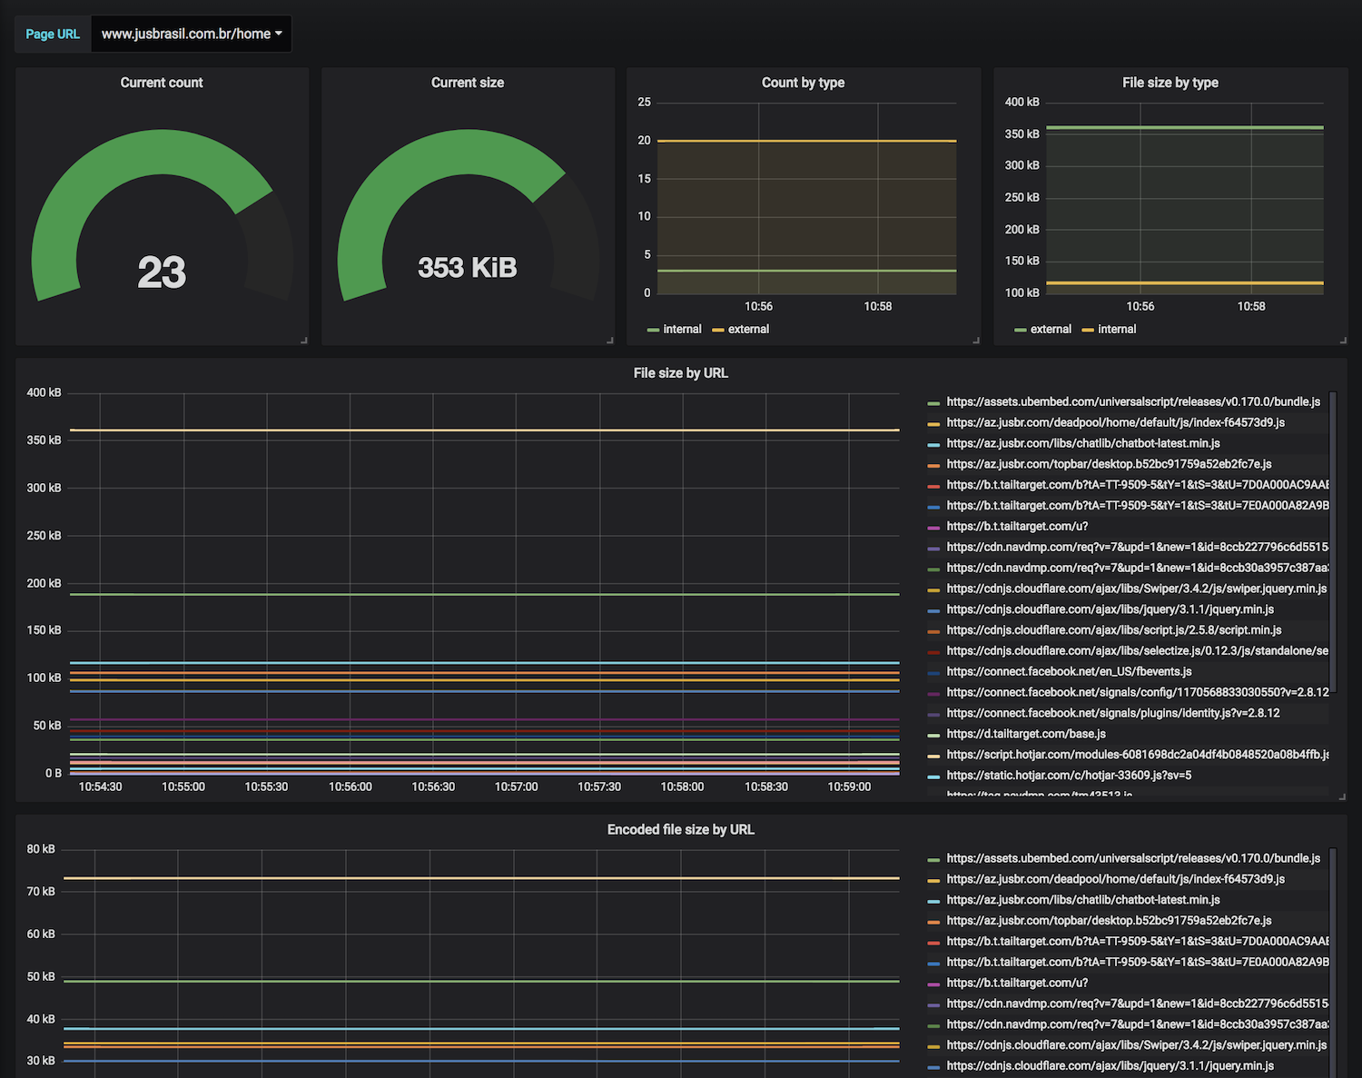
Task: Select d.tailtarget.com/base.js entry in File size by URL legend
Action: (1026, 734)
